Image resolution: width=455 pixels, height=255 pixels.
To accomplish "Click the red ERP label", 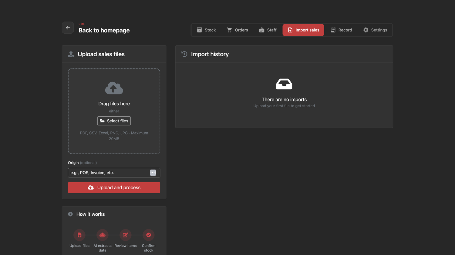I will click(x=82, y=24).
